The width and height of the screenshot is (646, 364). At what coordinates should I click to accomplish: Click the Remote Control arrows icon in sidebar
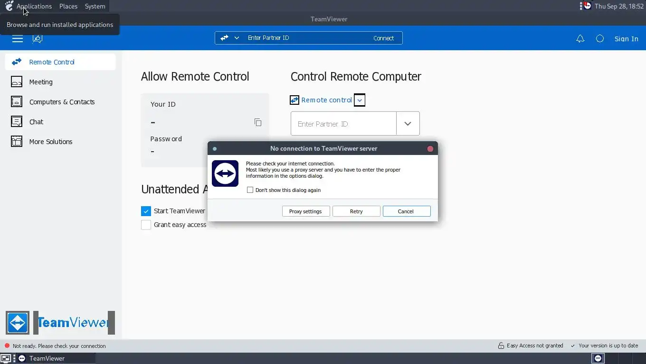(17, 62)
